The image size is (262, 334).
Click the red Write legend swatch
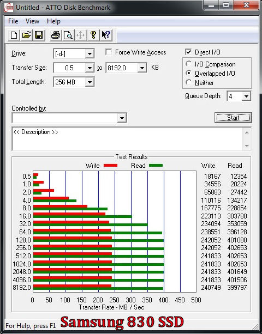click(x=110, y=166)
